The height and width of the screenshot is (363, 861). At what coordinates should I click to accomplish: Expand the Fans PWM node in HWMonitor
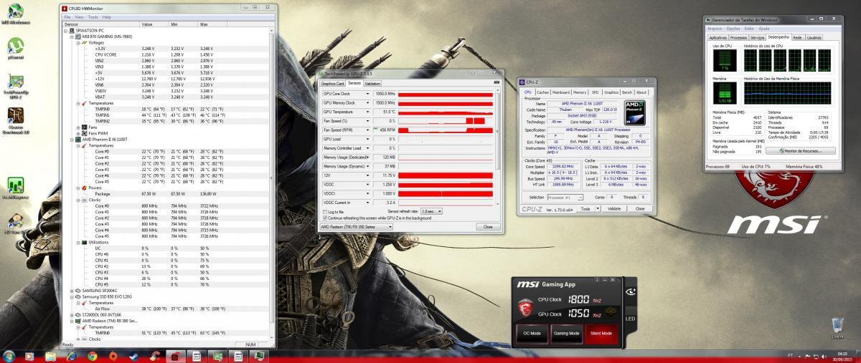pos(78,133)
